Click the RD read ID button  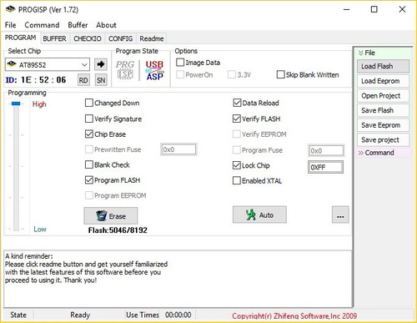coord(83,80)
